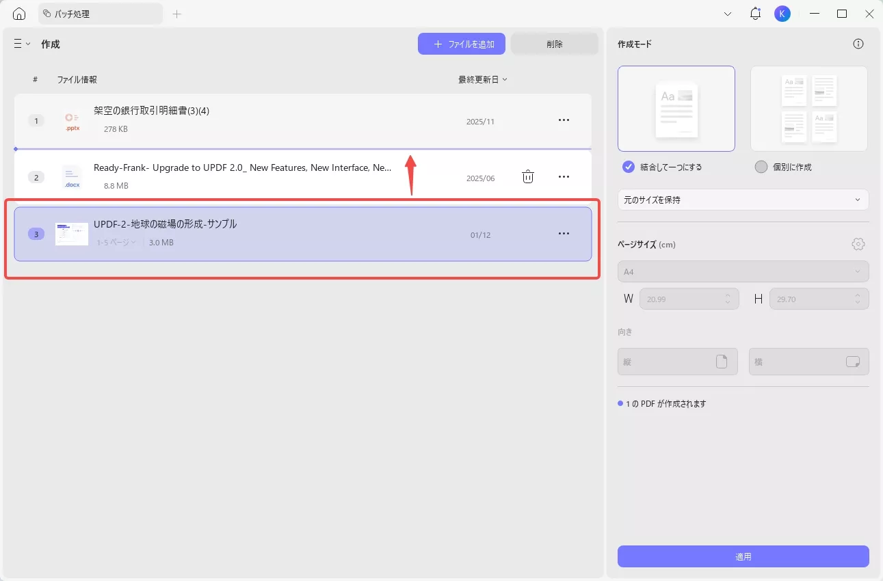Select 縦 portrait orientation
Viewport: 883px width, 581px height.
click(678, 362)
